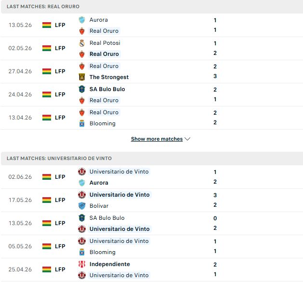The width and height of the screenshot is (303, 282).
Task: Click the Independiente team crest
Action: (82, 264)
